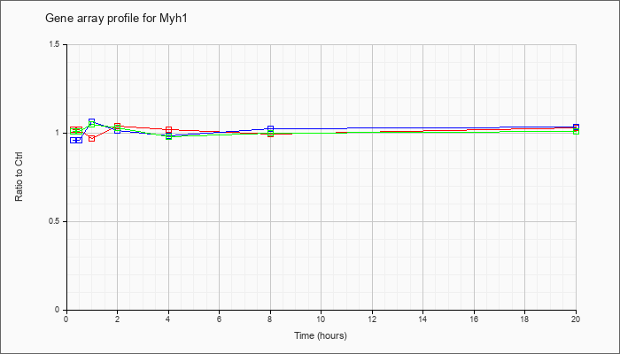The width and height of the screenshot is (620, 354).
Task: Click the 16 tick label on x-axis
Action: pyautogui.click(x=474, y=320)
